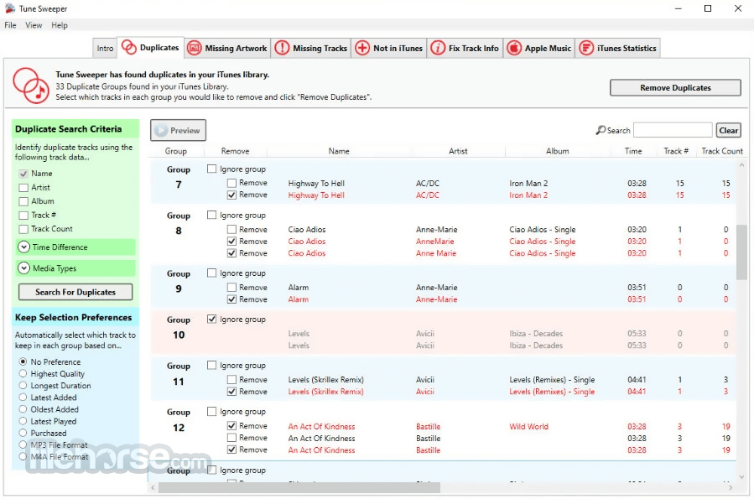Click the Tune Sweeper app icon in title bar
754x499 pixels.
pyautogui.click(x=10, y=8)
